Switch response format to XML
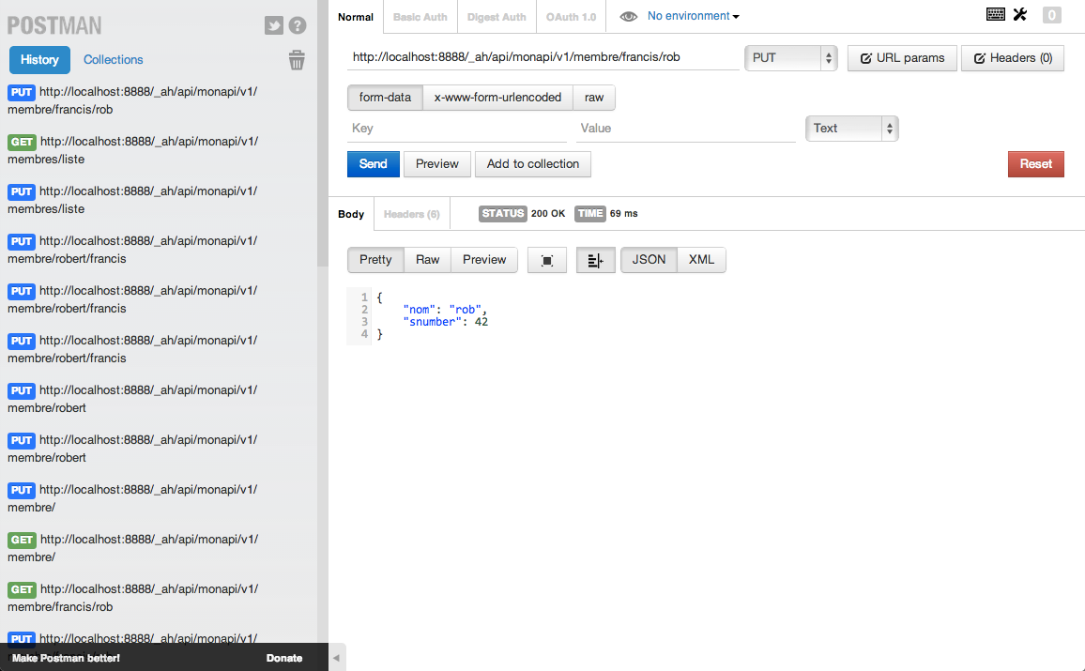This screenshot has height=671, width=1085. pyautogui.click(x=701, y=260)
